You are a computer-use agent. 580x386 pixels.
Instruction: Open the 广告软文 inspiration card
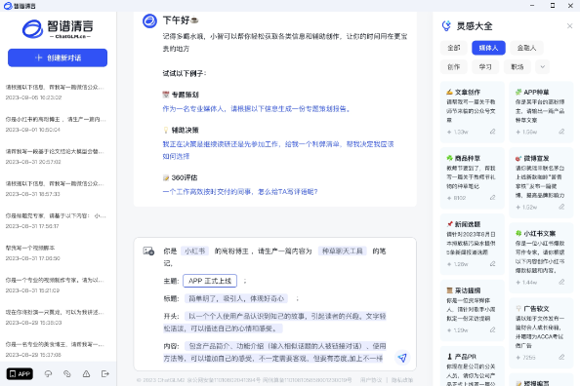pyautogui.click(x=541, y=333)
